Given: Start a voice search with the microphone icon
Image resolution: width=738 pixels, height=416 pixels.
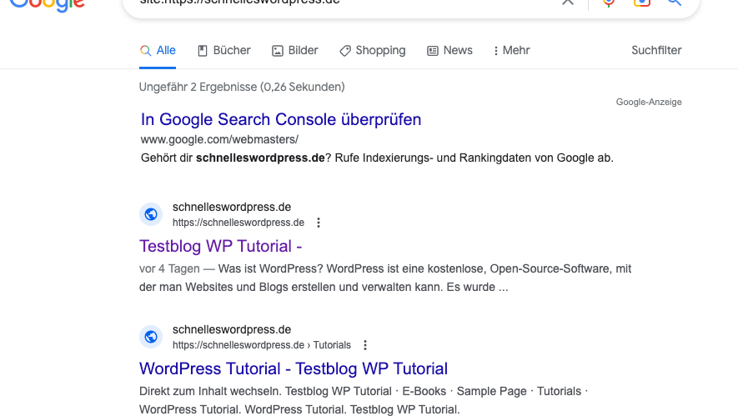Looking at the screenshot, I should point(609,3).
